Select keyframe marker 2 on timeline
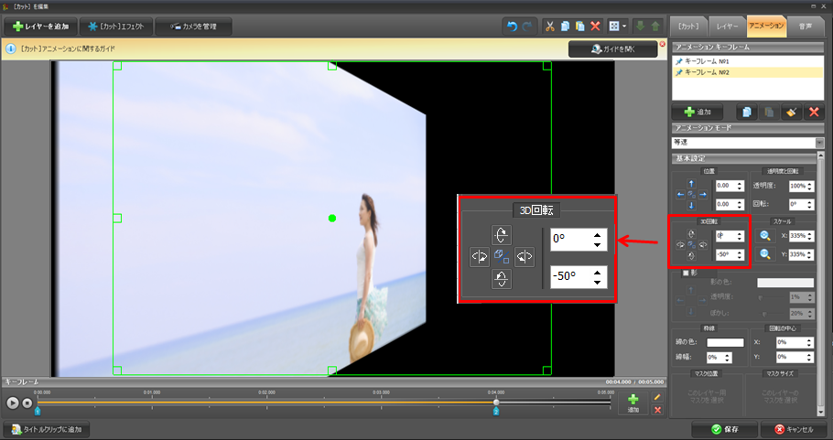Image resolution: width=833 pixels, height=440 pixels. 495,411
